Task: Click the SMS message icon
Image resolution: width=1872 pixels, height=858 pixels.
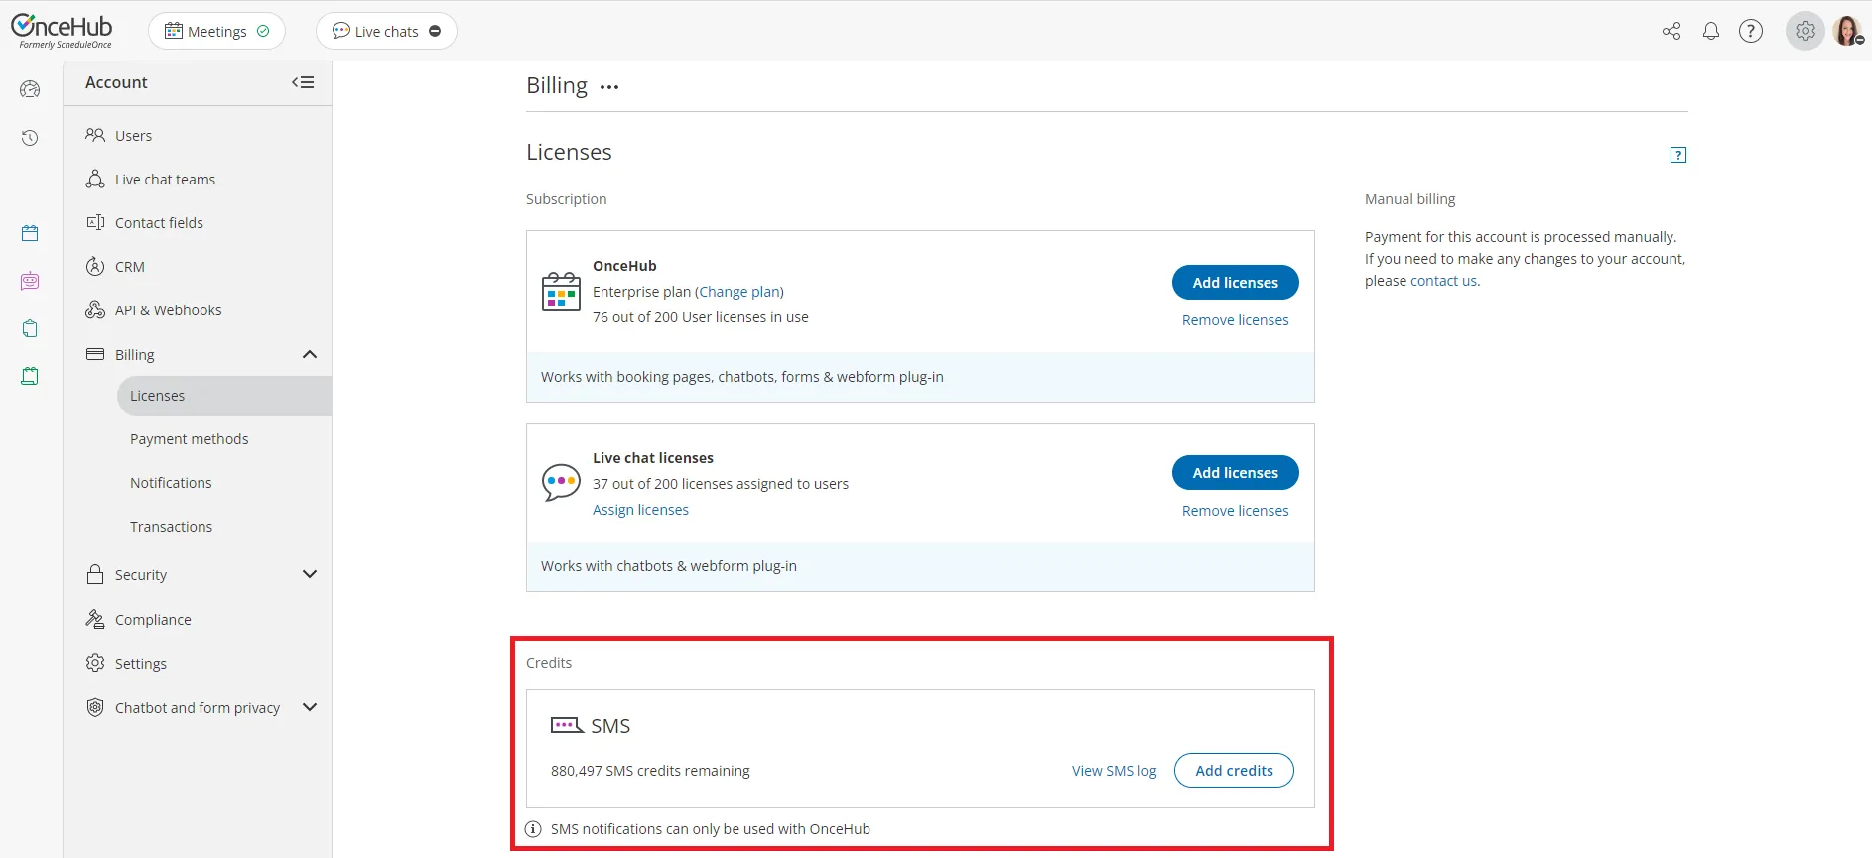Action: point(567,725)
